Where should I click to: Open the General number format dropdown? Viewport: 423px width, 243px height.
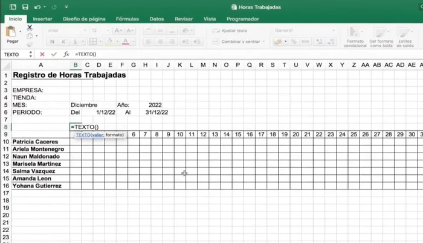(x=334, y=30)
